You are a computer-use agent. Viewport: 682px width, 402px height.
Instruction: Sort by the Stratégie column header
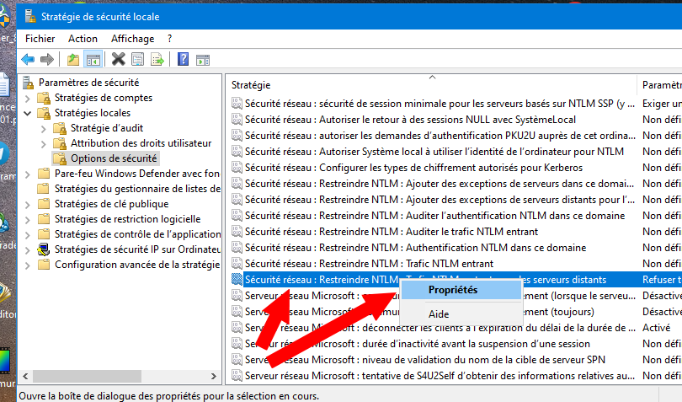pos(430,85)
